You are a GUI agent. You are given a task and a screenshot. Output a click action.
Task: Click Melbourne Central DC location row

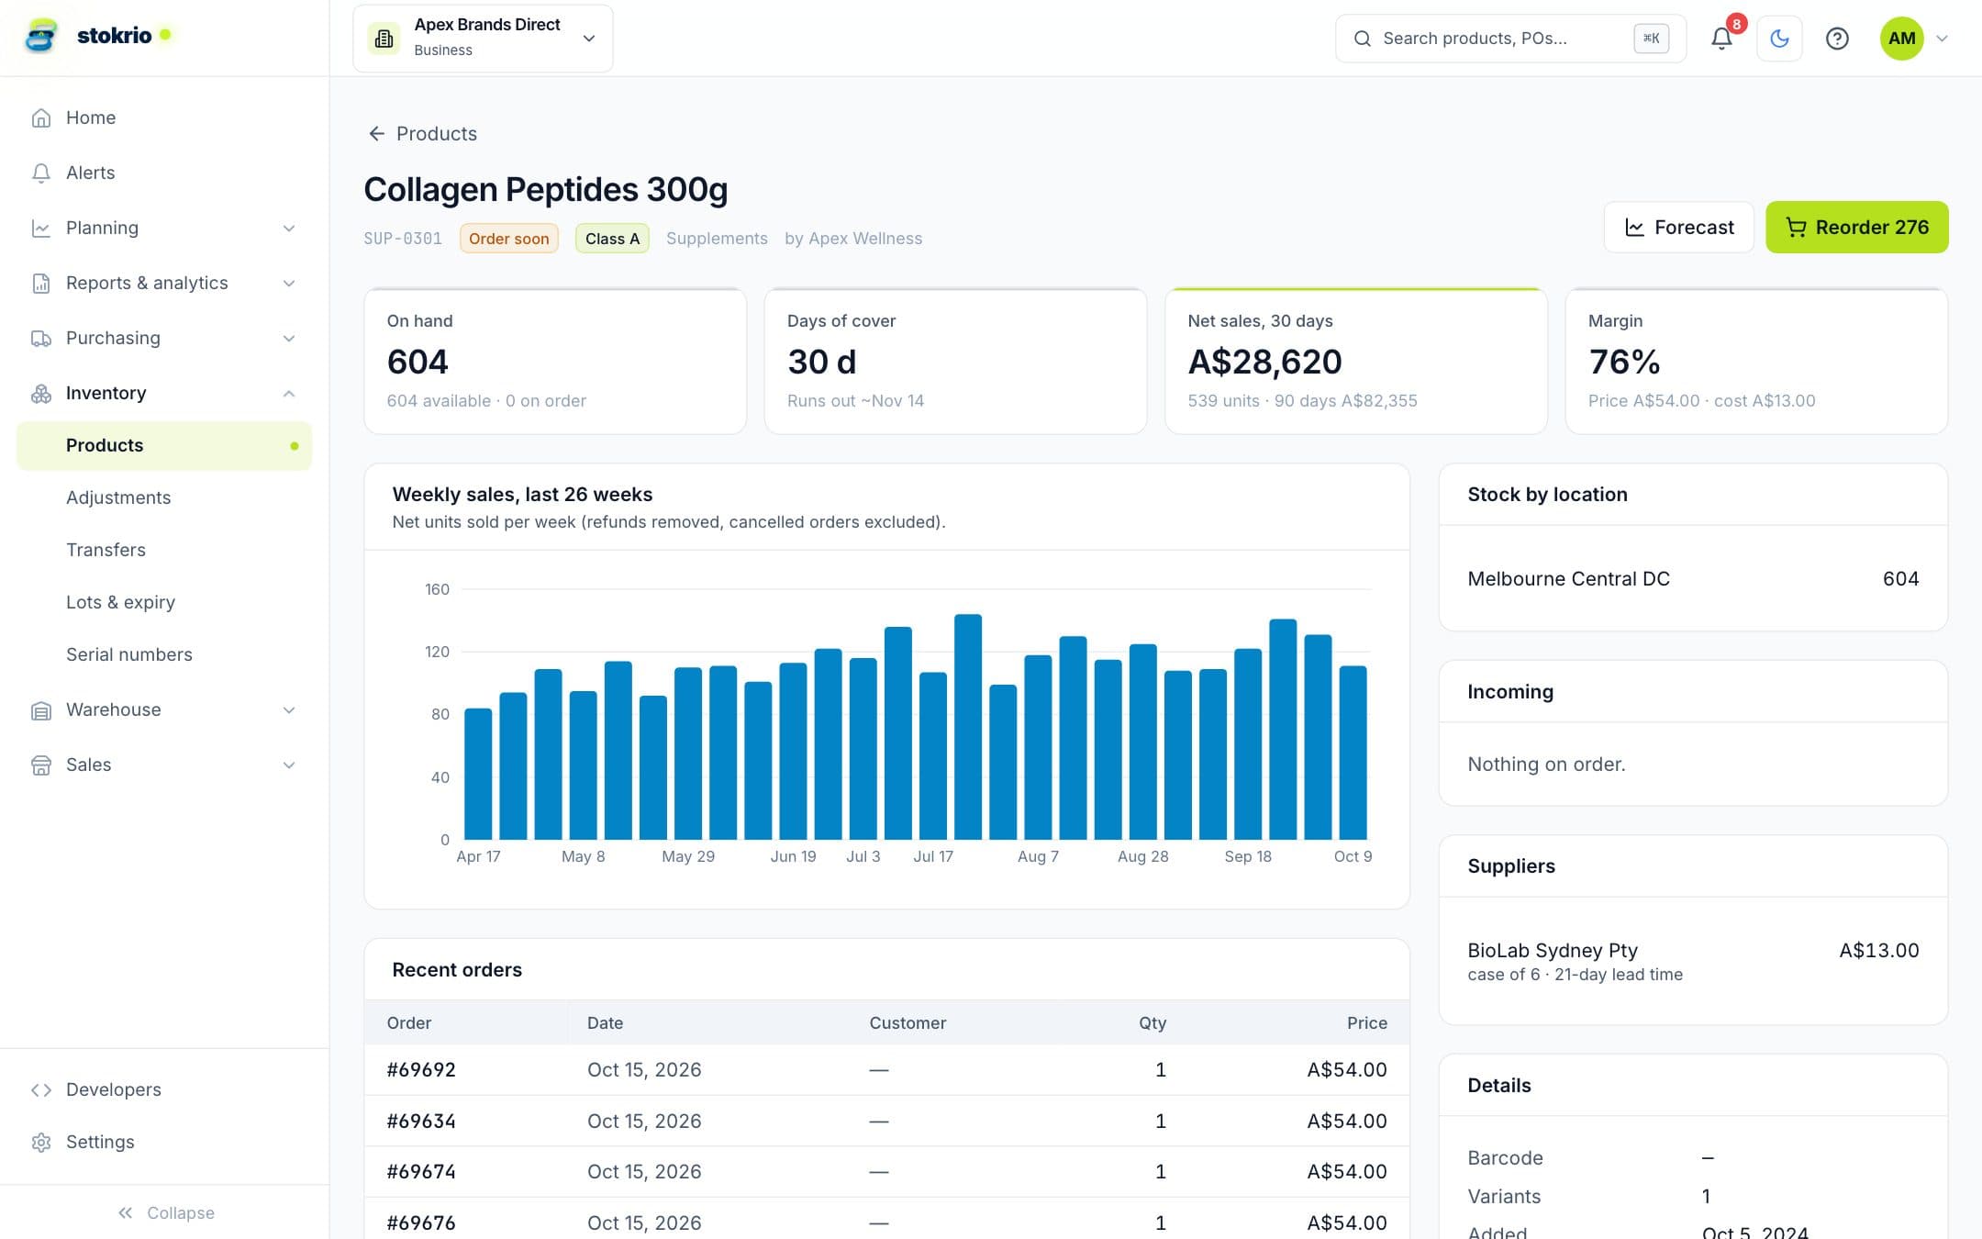click(1693, 578)
